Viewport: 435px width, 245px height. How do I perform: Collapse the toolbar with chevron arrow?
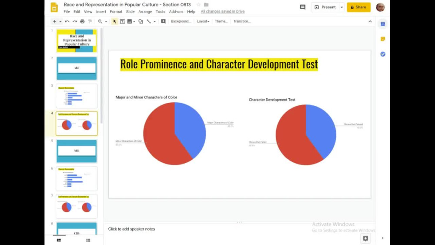[370, 21]
